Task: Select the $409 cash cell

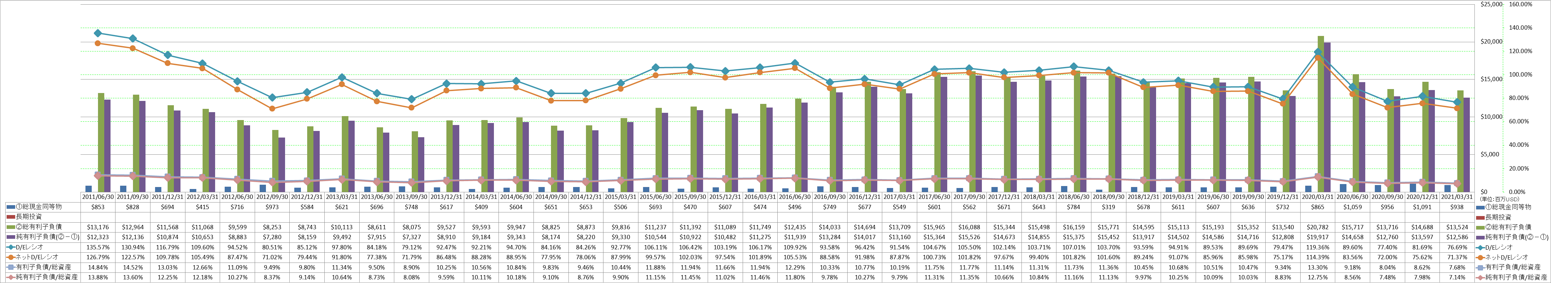Action: tap(481, 207)
